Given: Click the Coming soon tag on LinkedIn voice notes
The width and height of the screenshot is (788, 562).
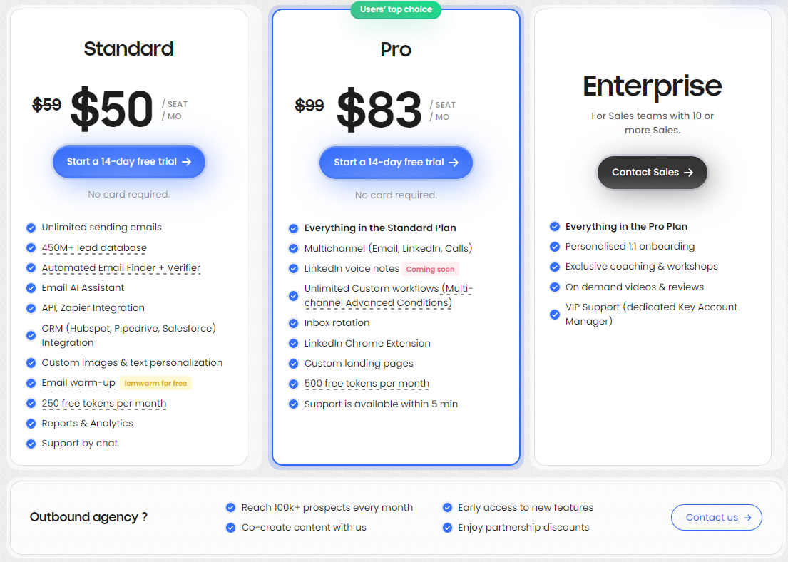Looking at the screenshot, I should tap(430, 269).
